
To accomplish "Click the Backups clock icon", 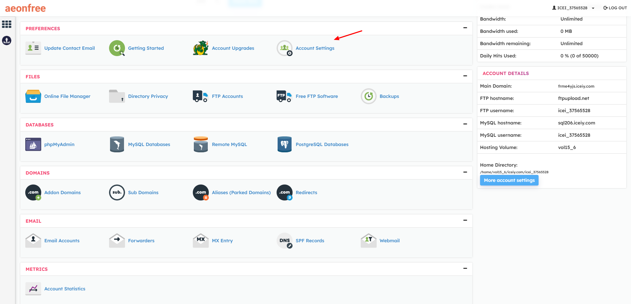I will click(368, 96).
